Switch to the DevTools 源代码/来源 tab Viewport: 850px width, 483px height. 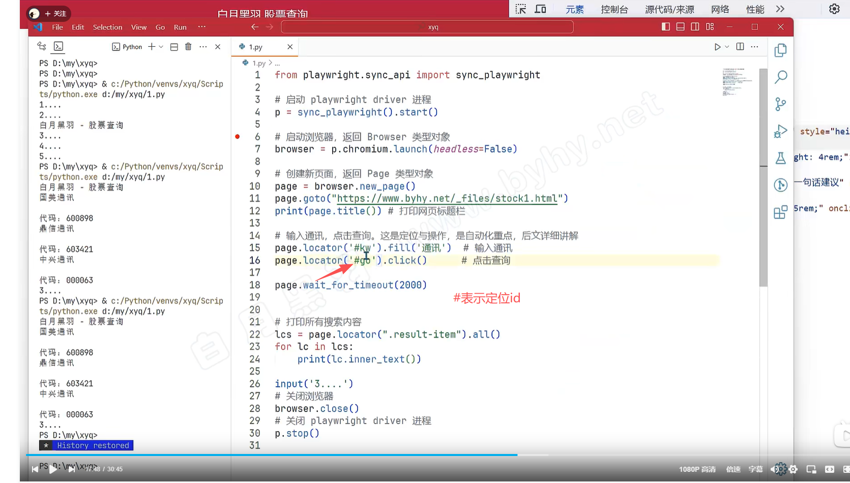coord(669,9)
